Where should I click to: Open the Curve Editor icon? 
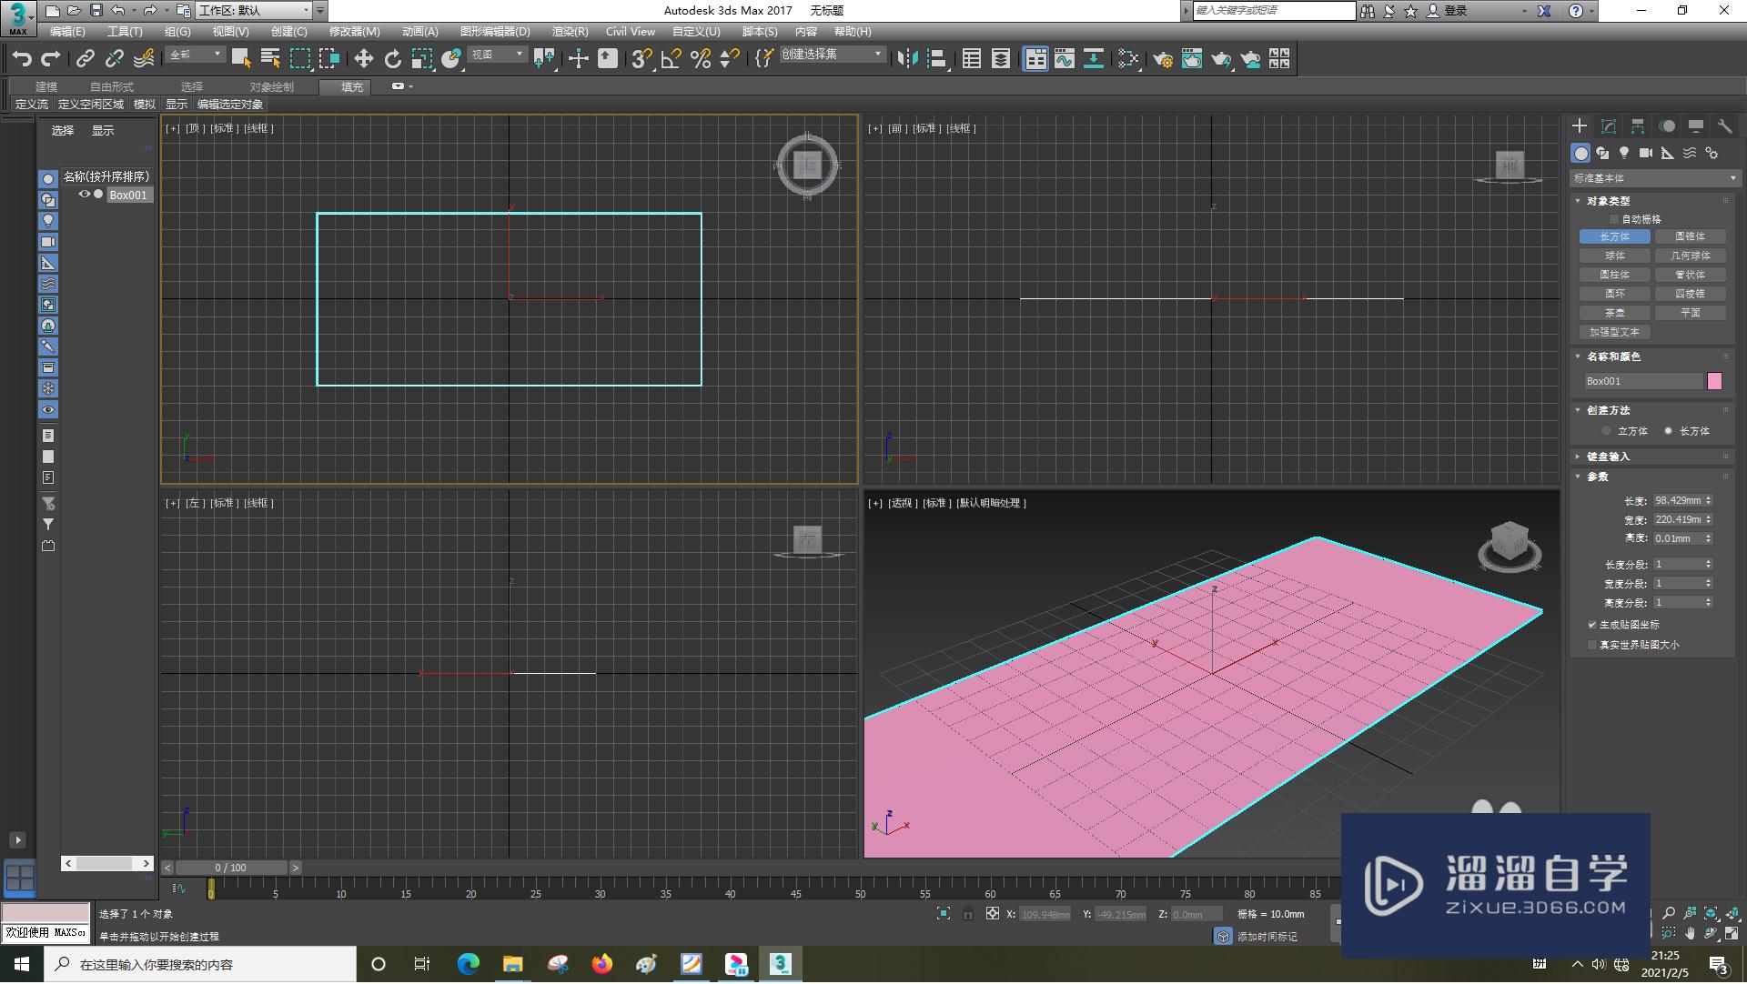click(x=1065, y=59)
